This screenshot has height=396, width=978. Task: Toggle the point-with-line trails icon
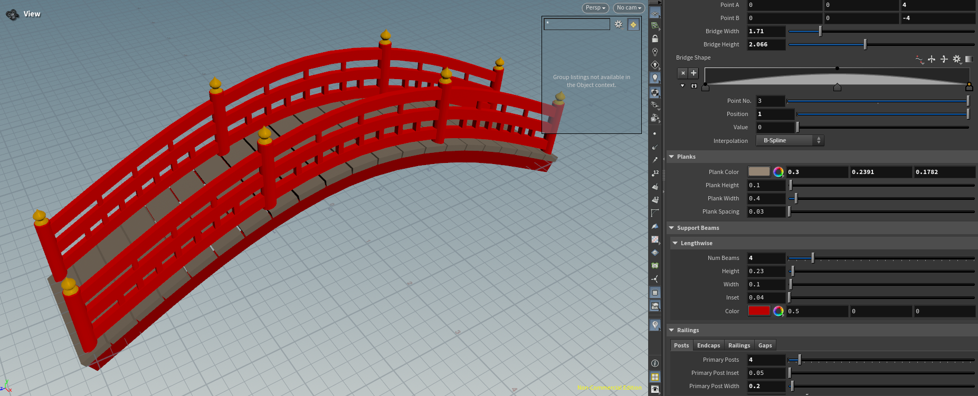(655, 160)
